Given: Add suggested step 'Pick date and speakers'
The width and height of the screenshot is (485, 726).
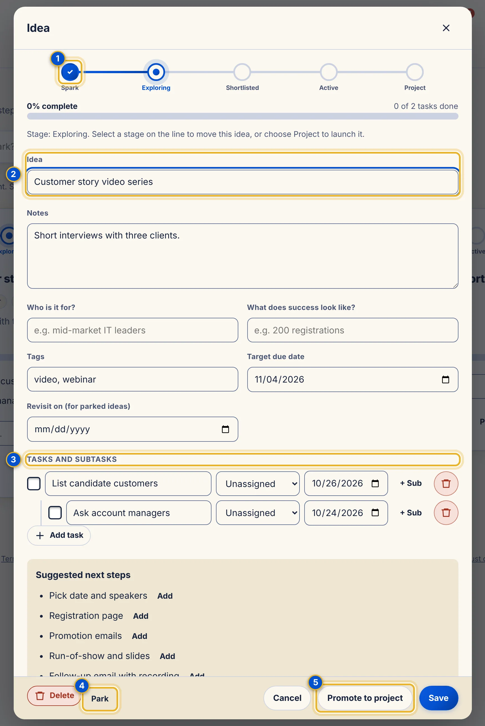Looking at the screenshot, I should tap(165, 596).
